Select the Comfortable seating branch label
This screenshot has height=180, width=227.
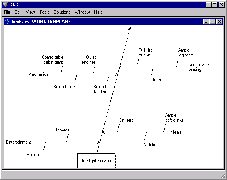click(199, 67)
